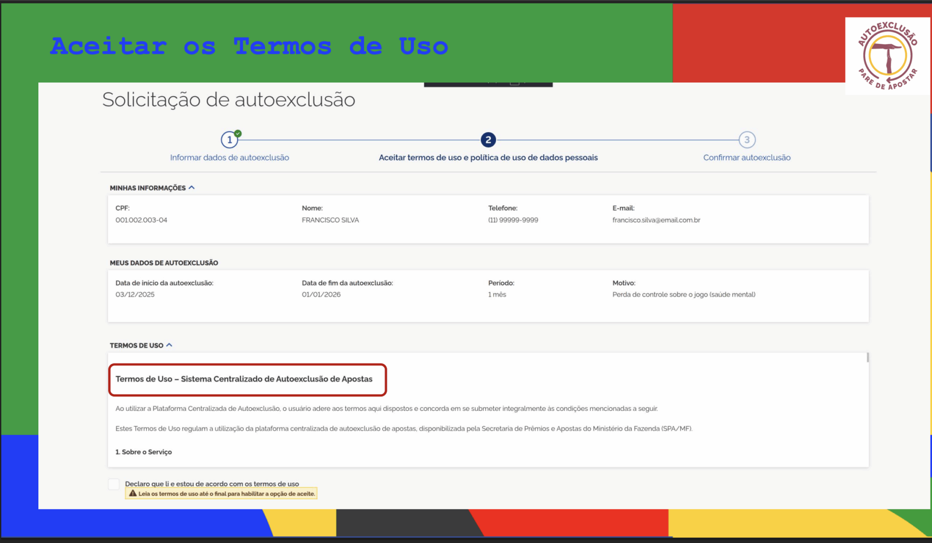Click the 'Informar dados de autoexclusão' step label

[229, 157]
